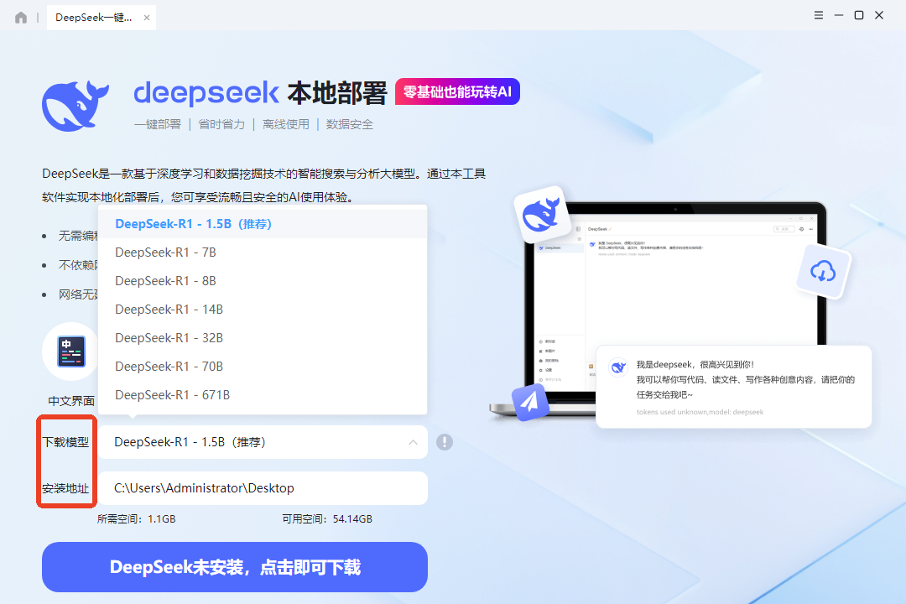
Task: Click the exclamation info icon beside model dropdown
Action: (x=445, y=441)
